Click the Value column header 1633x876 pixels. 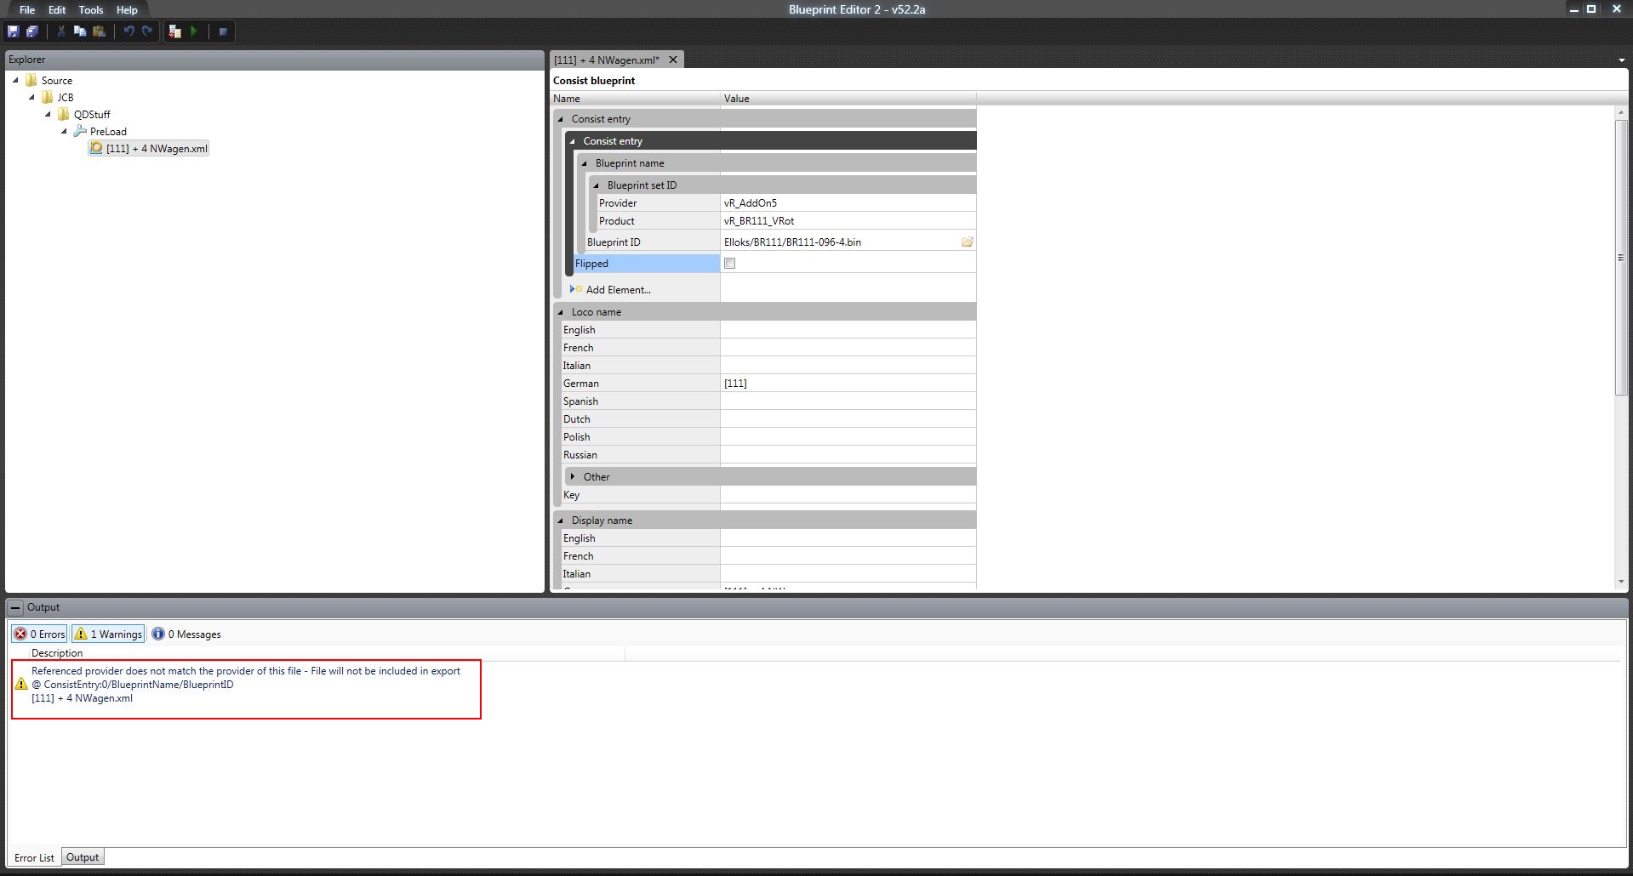click(848, 99)
